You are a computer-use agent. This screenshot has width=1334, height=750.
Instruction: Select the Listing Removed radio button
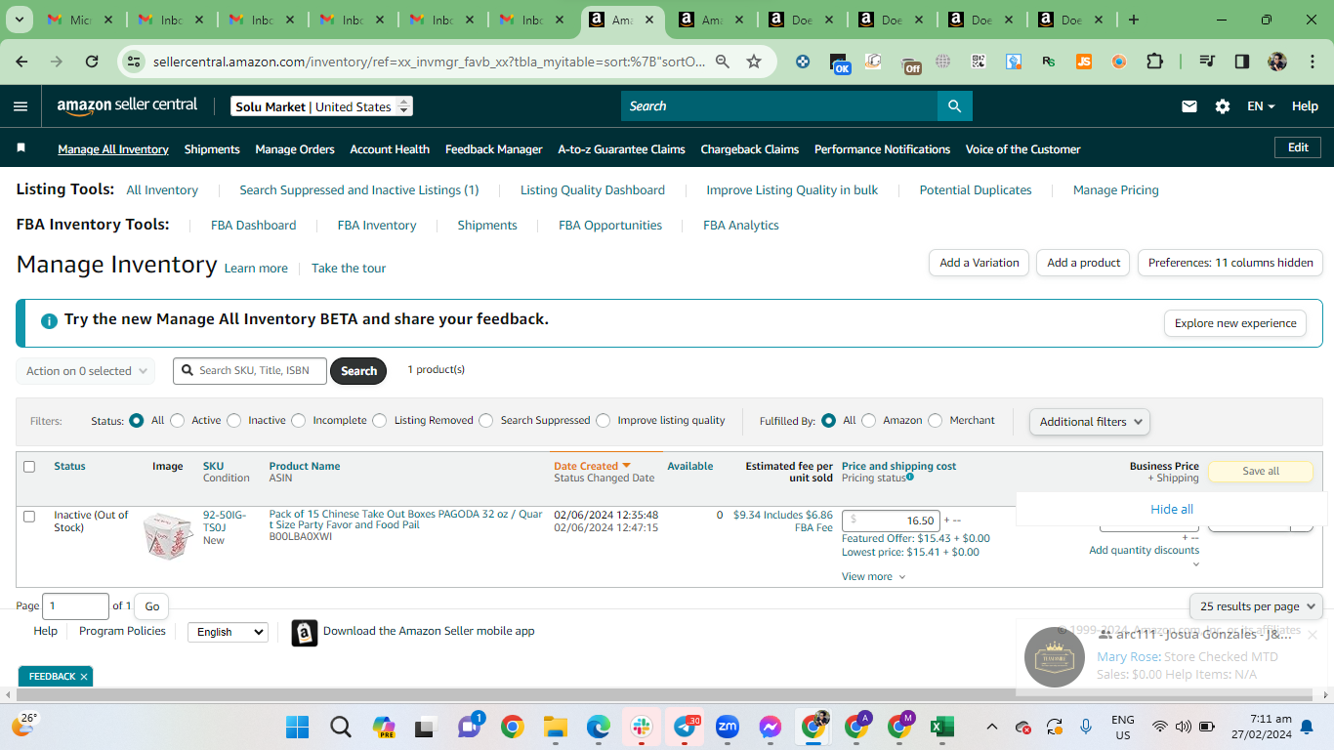click(x=380, y=421)
